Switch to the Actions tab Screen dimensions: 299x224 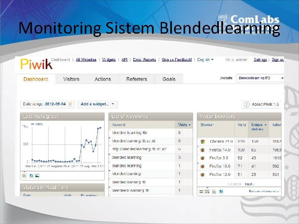(x=103, y=79)
